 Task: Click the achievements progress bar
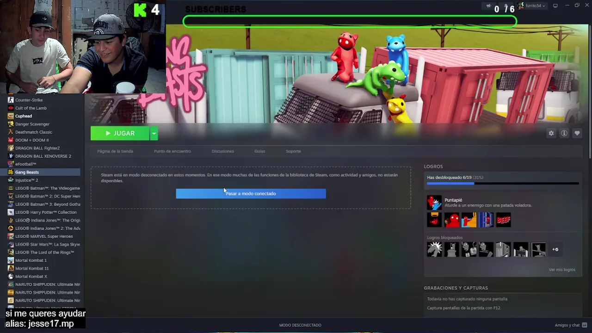pyautogui.click(x=502, y=184)
